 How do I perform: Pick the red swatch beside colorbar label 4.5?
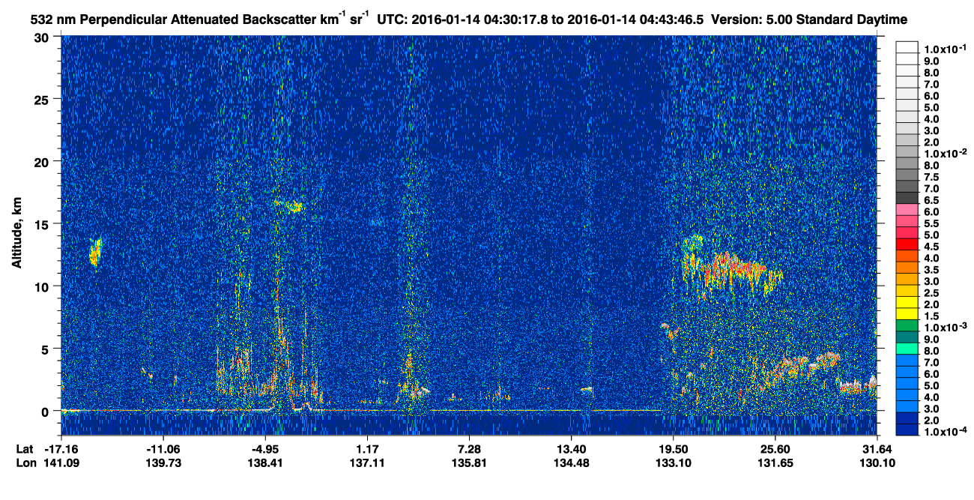point(907,246)
